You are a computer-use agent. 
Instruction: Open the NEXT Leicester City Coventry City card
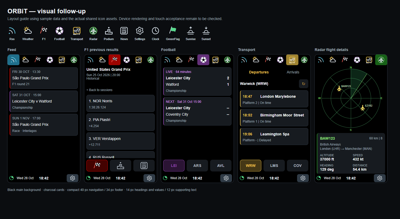coord(197,111)
